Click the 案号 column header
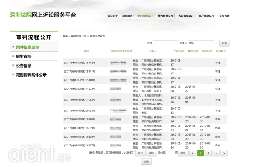Screen dimensions: 253x167 click(86, 51)
